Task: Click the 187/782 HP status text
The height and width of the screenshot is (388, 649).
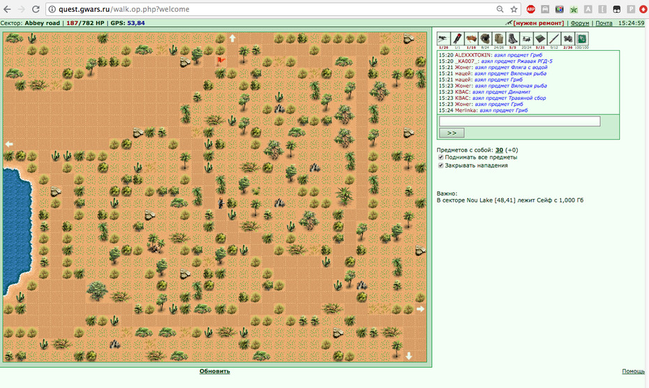Action: [85, 23]
